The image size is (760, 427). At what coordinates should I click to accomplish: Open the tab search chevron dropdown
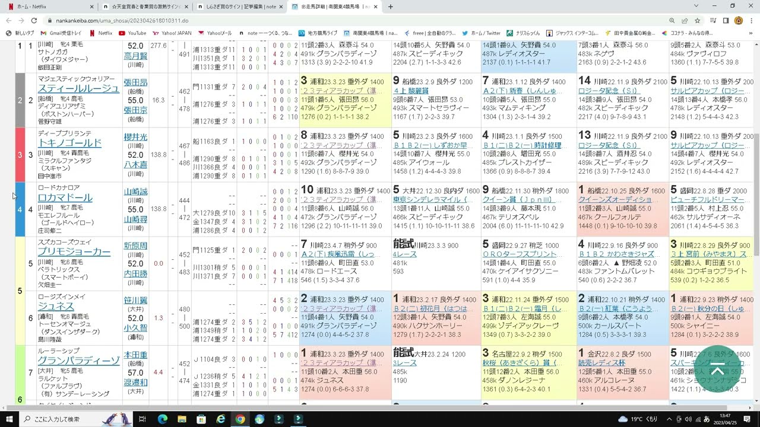coord(696,6)
